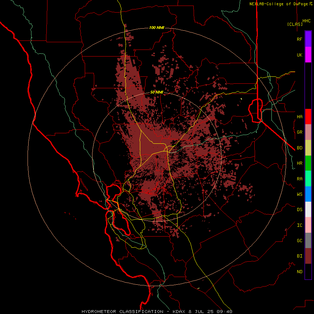The width and height of the screenshot is (314, 314).
Task: Click the WS blue legend swatch
Action: pyautogui.click(x=308, y=194)
